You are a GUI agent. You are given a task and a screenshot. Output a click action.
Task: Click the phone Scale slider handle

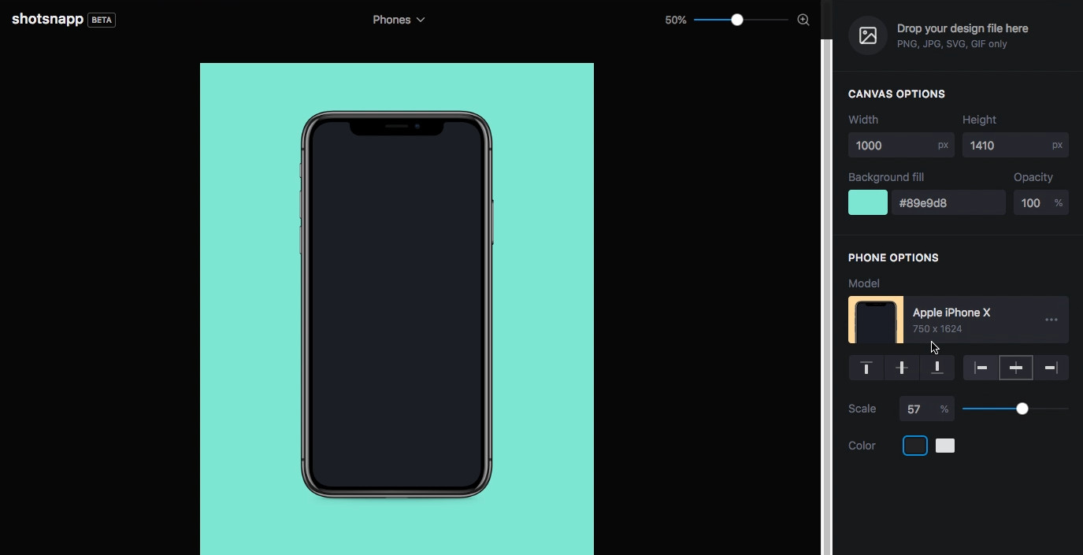[1022, 409]
